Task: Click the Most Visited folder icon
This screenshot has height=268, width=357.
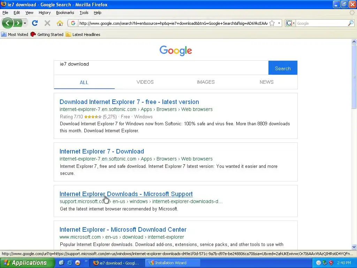Action: click(x=3, y=35)
